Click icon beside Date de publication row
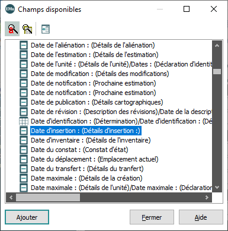The image size is (228, 231). point(24,102)
